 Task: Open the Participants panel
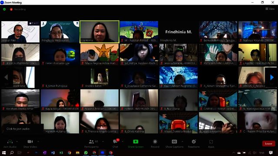pos(91,142)
